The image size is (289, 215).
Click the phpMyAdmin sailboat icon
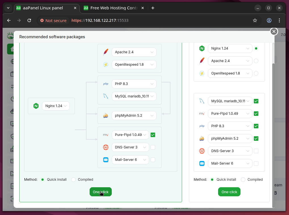[106, 115]
